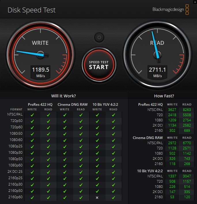Click 10 Bit YUV 720 read value 1157
This screenshot has width=197, height=204.
[x=187, y=181]
